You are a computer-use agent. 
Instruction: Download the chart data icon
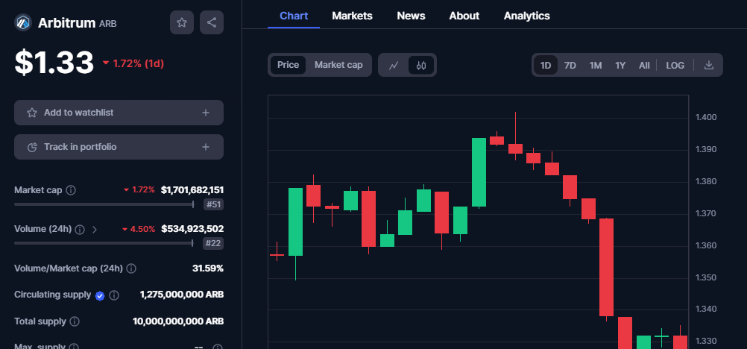click(x=709, y=65)
